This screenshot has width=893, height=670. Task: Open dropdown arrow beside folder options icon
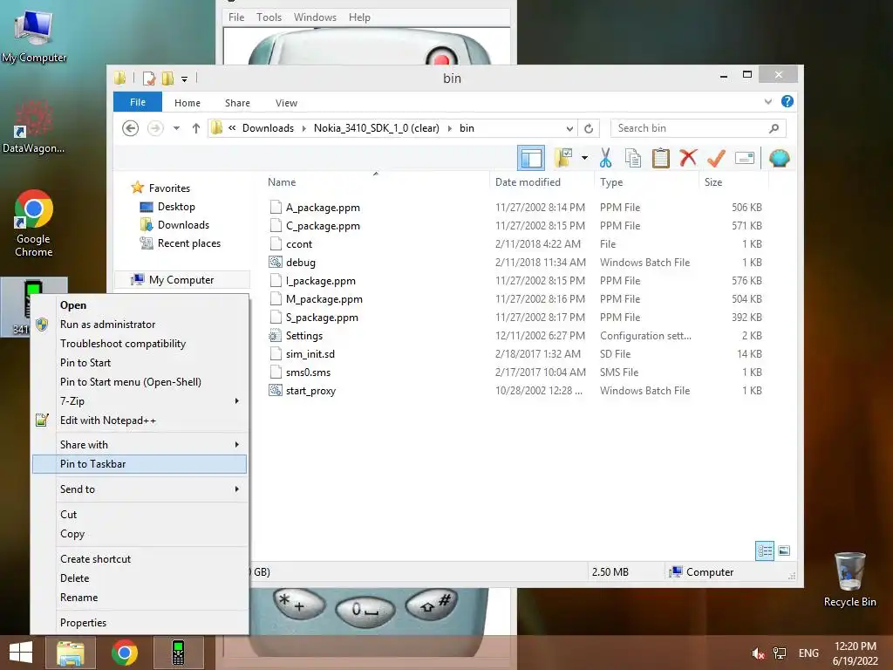[x=584, y=158]
